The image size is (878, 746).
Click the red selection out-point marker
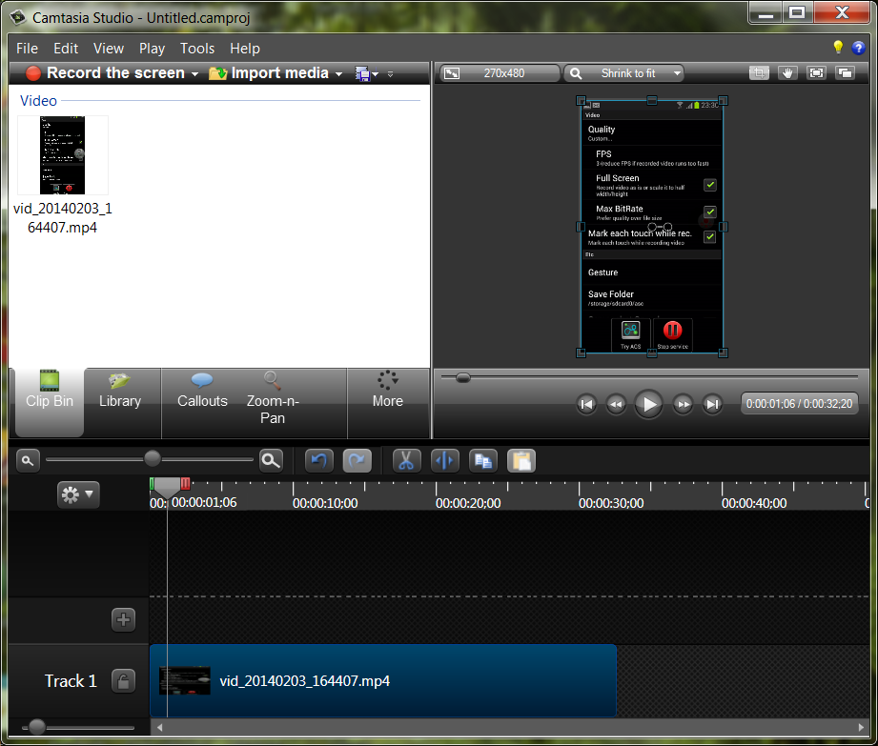[185, 484]
